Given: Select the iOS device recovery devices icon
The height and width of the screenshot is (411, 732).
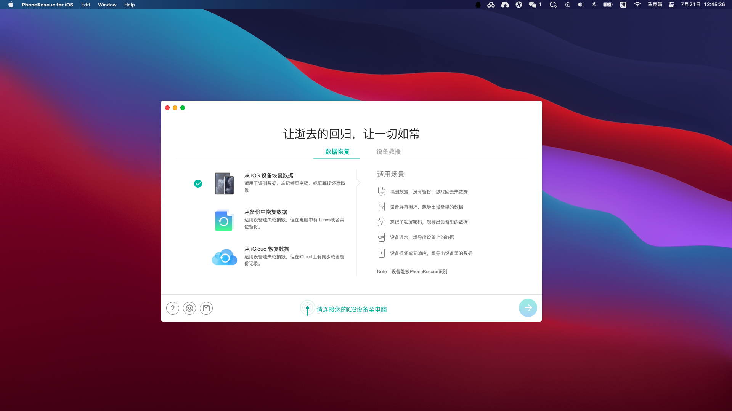Looking at the screenshot, I should tap(224, 183).
